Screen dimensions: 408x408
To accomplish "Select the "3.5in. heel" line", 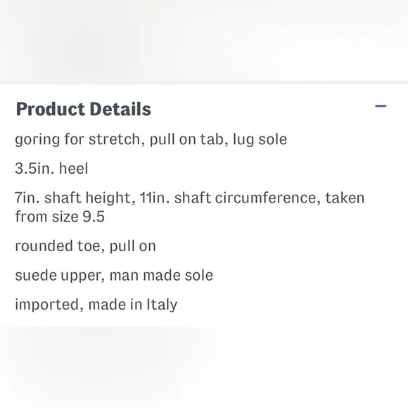I will (x=51, y=168).
